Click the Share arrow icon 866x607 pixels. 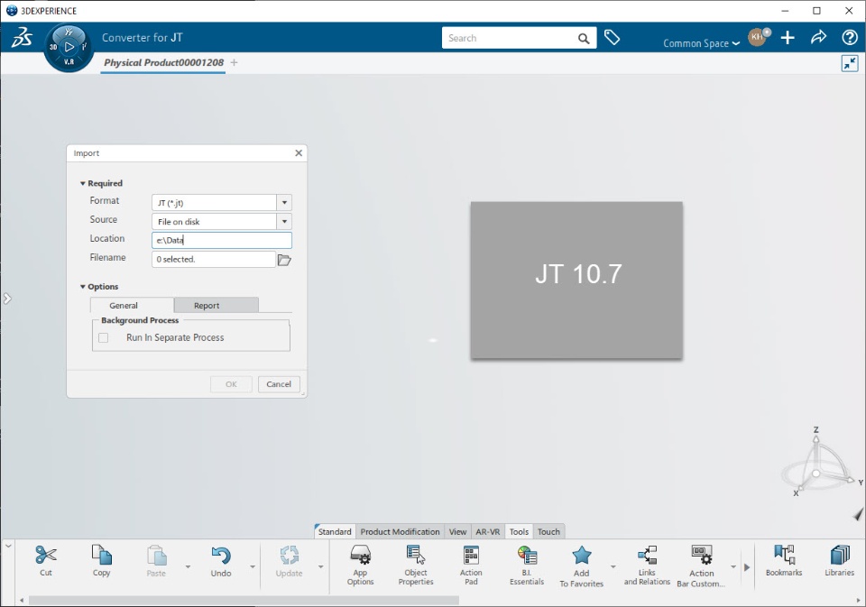(818, 37)
